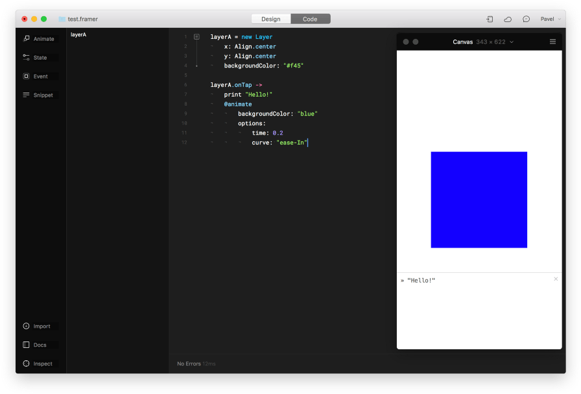Click line number 12 in the gutter
Image resolution: width=581 pixels, height=394 pixels.
[x=184, y=143]
